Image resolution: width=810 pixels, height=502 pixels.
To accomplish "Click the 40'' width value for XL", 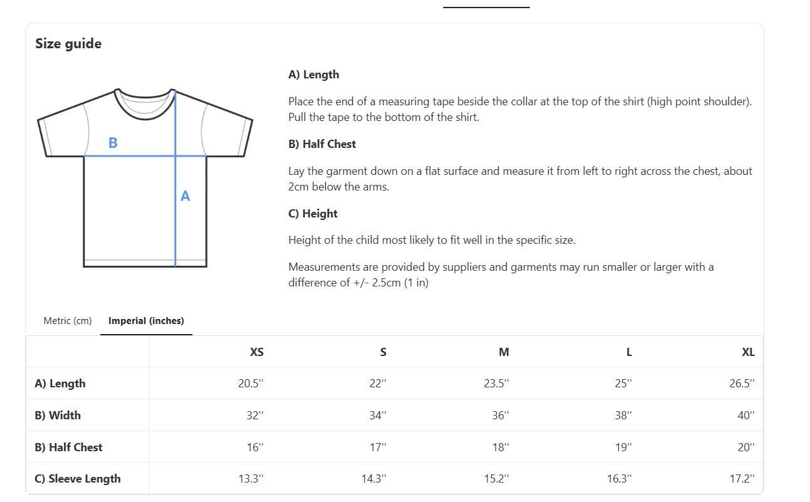I will (x=745, y=416).
